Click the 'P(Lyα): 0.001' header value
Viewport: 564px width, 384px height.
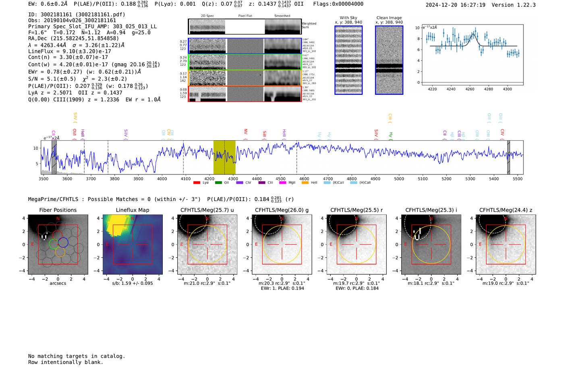click(x=175, y=4)
